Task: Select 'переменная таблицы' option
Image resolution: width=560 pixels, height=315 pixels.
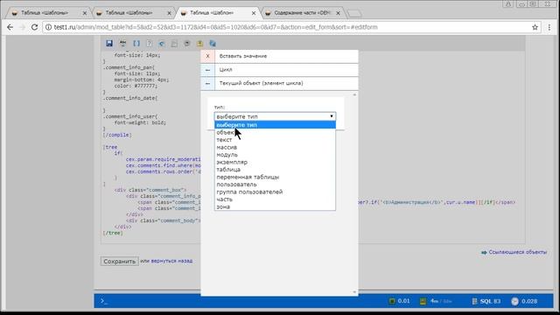Action: point(275,177)
